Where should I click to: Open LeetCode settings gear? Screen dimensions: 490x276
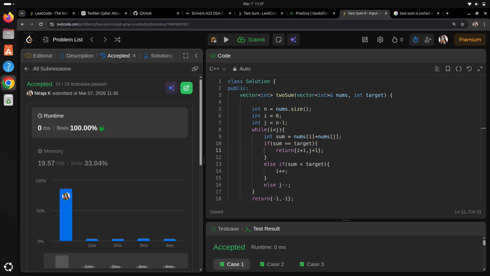click(380, 40)
